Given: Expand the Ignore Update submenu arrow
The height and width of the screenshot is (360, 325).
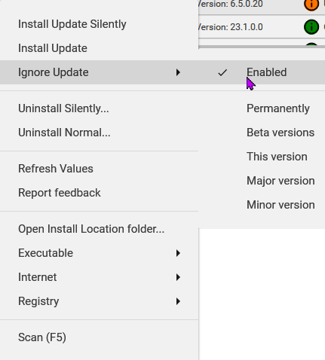Looking at the screenshot, I should 178,72.
